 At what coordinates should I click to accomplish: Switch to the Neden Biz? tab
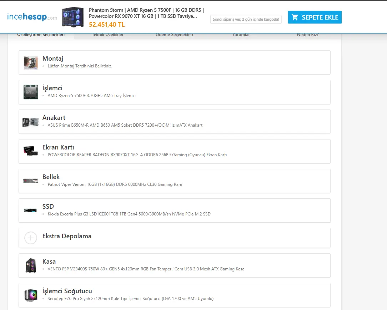coord(308,35)
